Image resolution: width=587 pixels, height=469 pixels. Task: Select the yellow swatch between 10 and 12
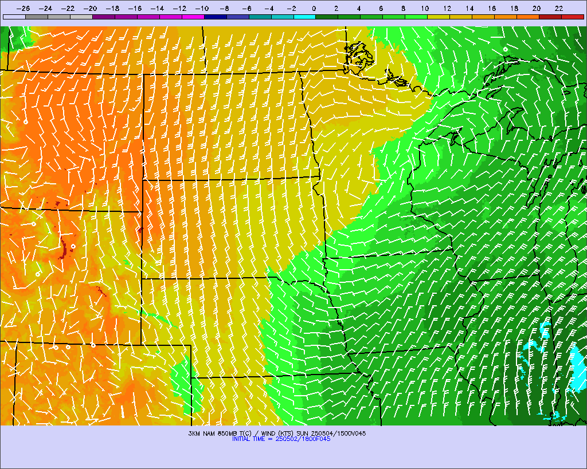click(439, 17)
